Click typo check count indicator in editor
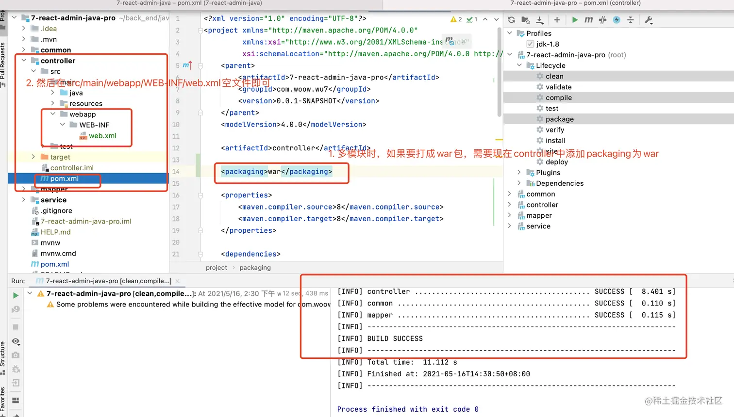 pos(472,19)
